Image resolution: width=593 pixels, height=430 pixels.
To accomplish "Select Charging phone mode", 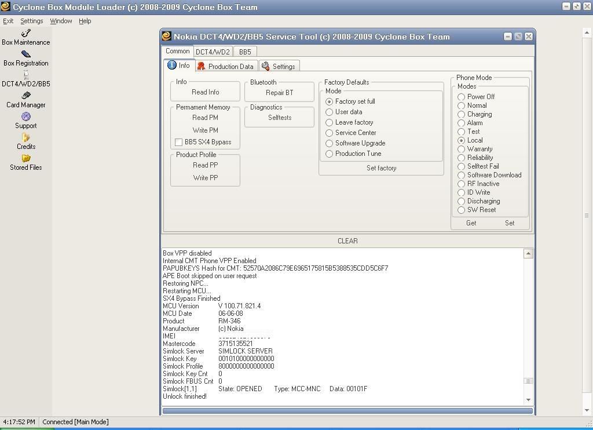I will (461, 114).
